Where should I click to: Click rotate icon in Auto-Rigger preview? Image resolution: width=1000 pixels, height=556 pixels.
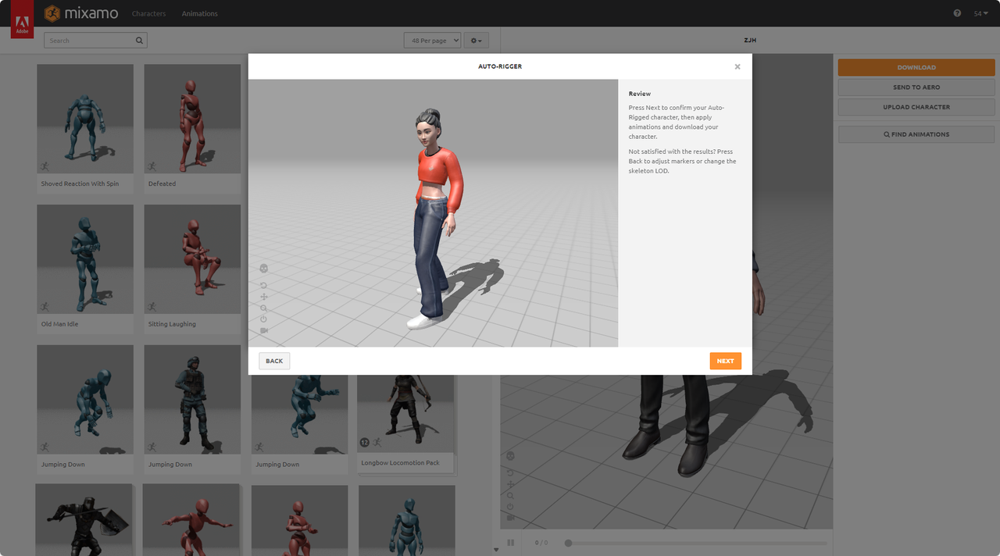click(263, 285)
